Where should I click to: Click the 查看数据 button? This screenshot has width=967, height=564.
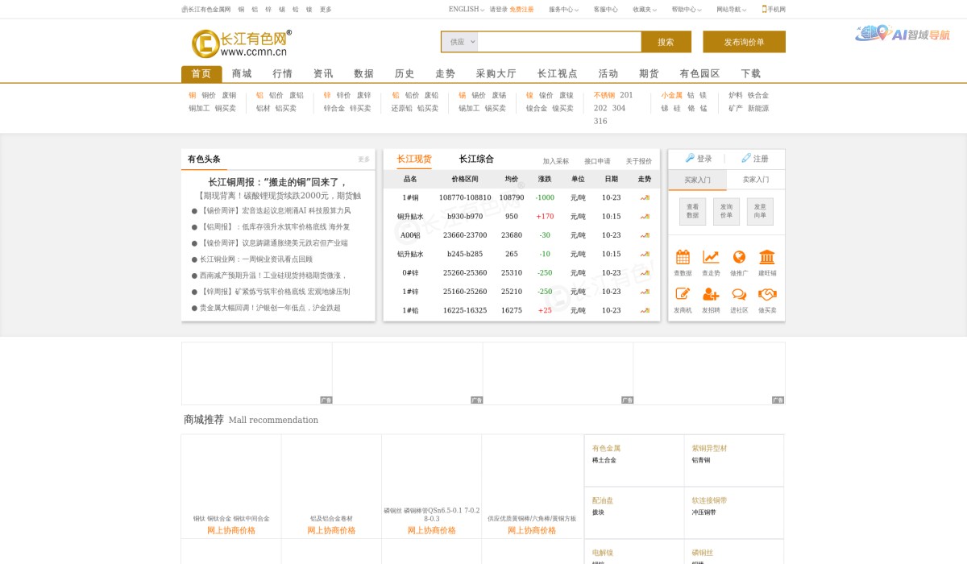pyautogui.click(x=693, y=211)
